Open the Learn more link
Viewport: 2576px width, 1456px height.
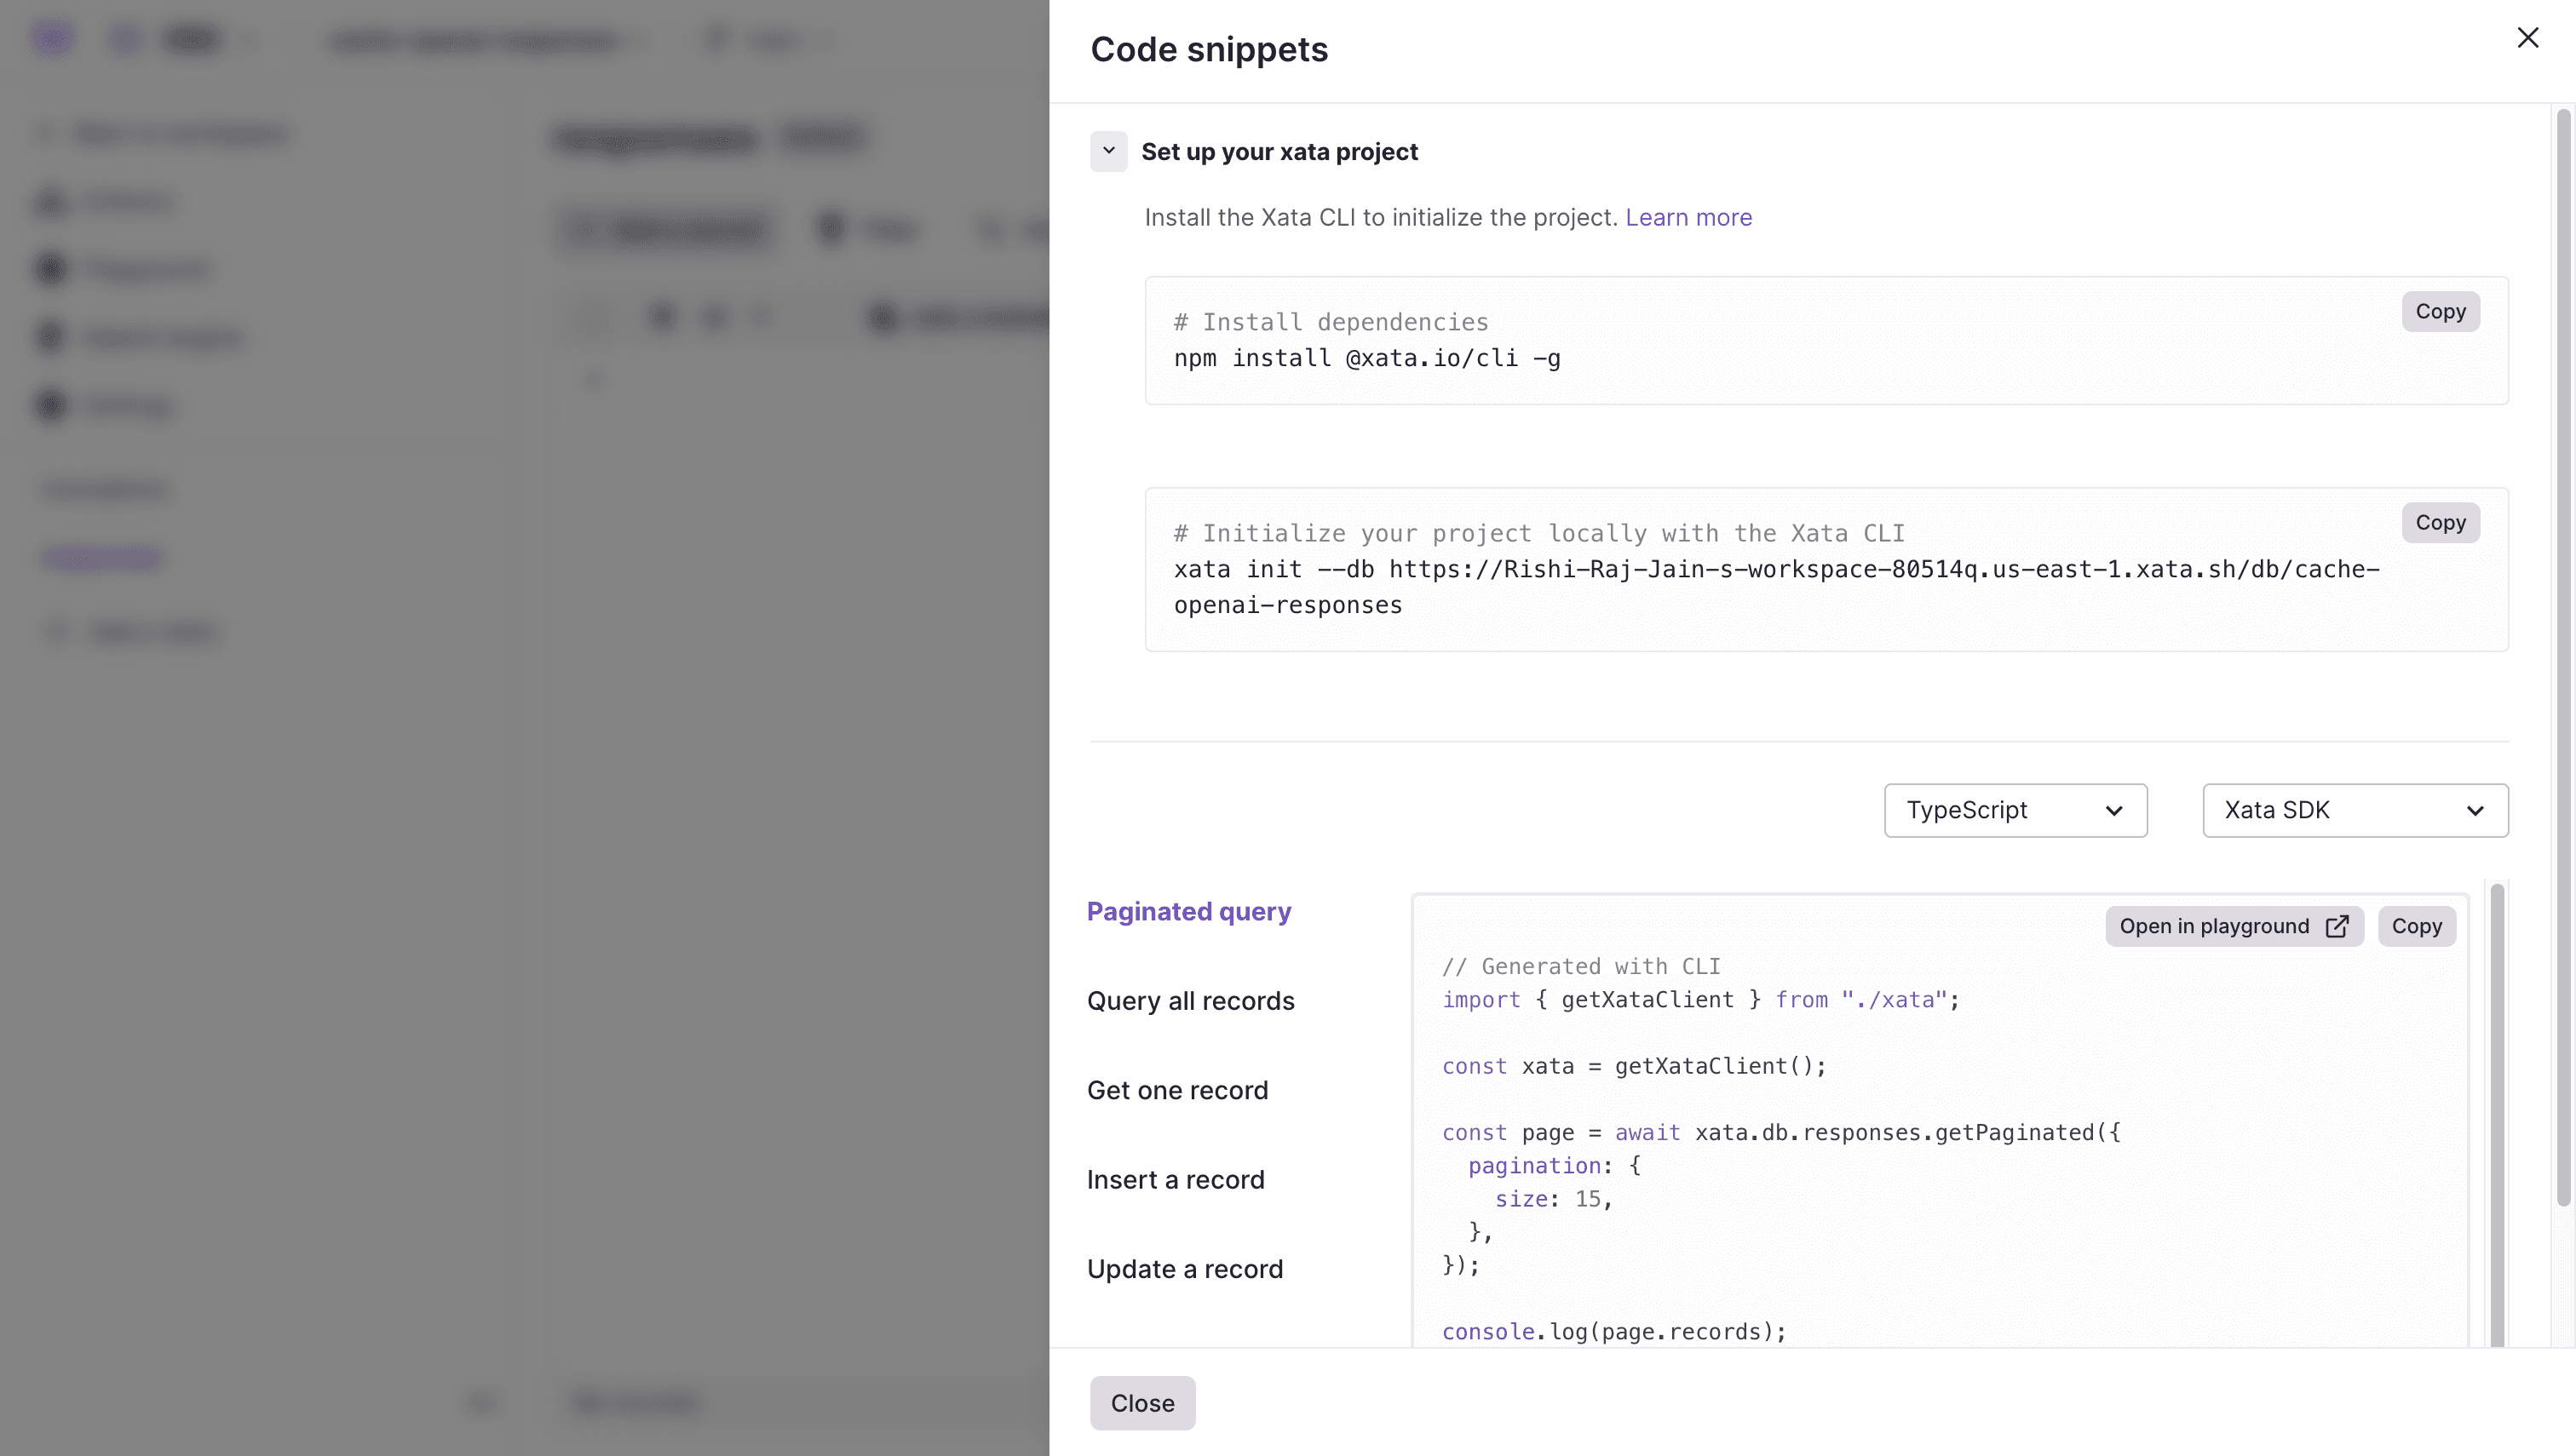tap(1688, 217)
